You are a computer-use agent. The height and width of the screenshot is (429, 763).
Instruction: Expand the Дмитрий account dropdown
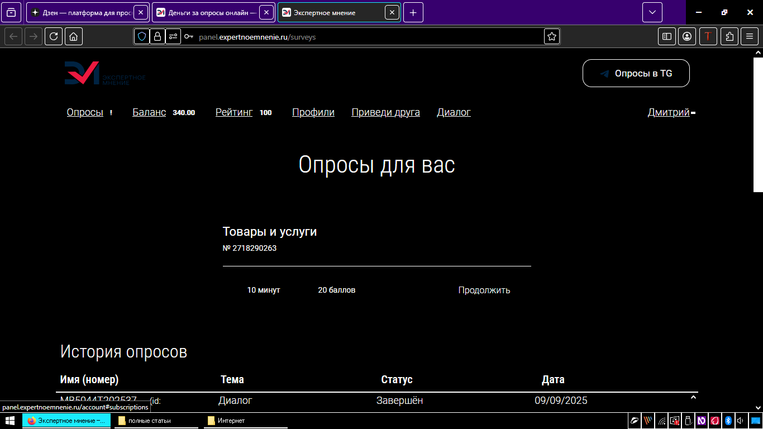(x=670, y=112)
